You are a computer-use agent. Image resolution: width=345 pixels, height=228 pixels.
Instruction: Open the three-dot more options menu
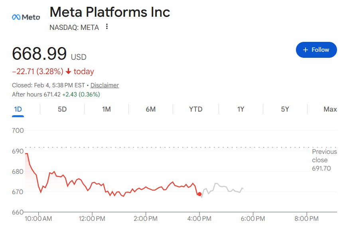pyautogui.click(x=106, y=27)
